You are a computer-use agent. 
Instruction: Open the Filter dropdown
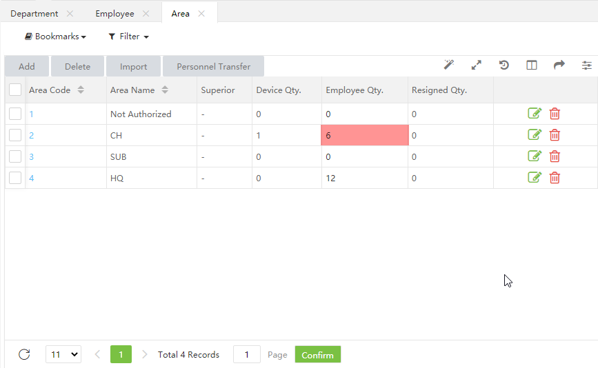point(128,37)
